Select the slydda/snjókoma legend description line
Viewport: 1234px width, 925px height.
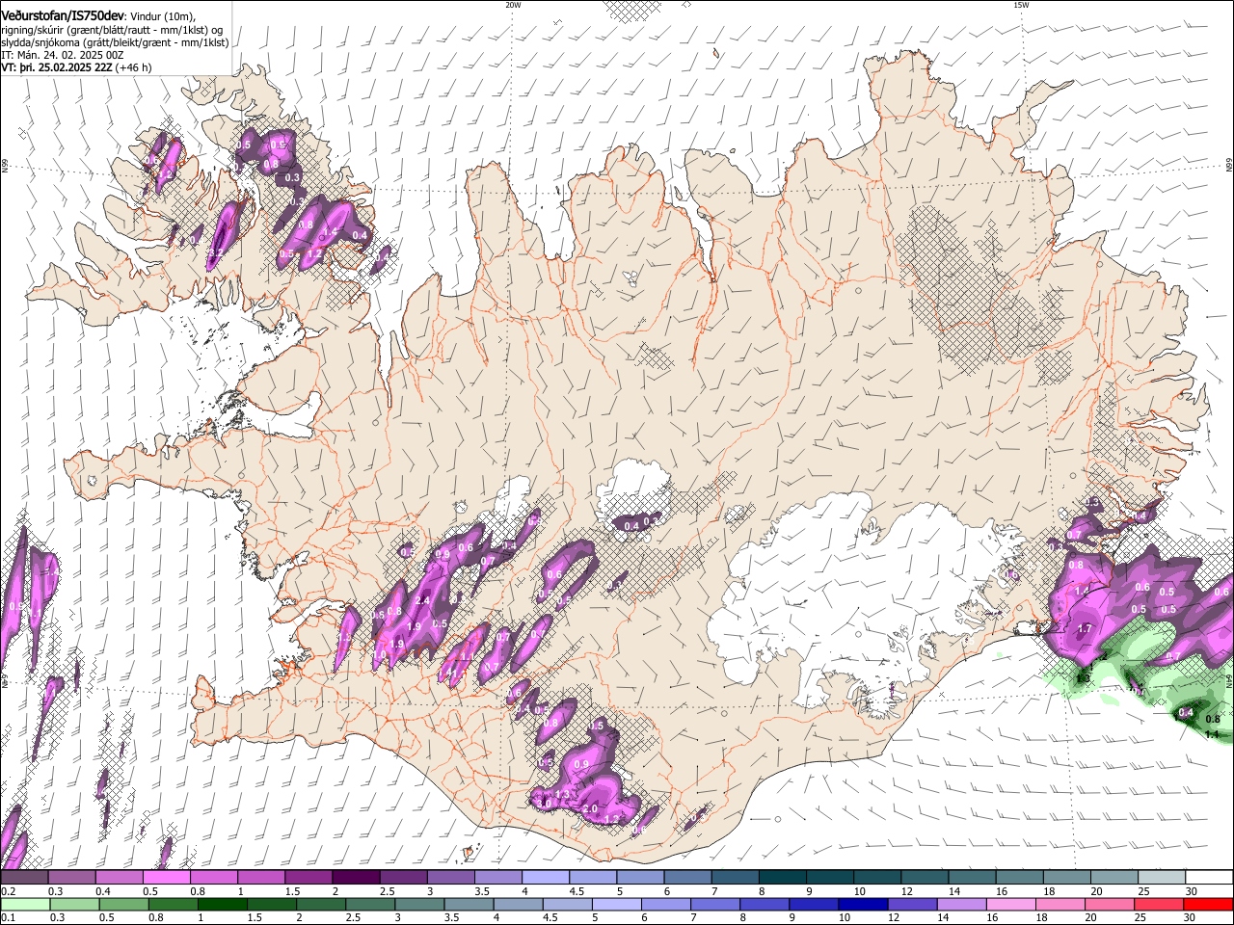tap(115, 42)
